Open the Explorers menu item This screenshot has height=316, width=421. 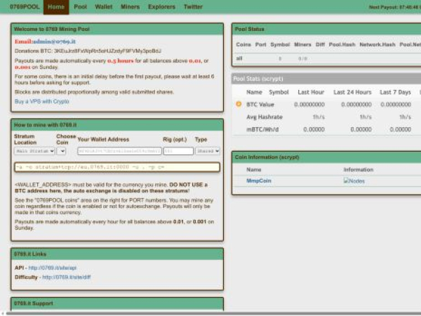pyautogui.click(x=161, y=6)
